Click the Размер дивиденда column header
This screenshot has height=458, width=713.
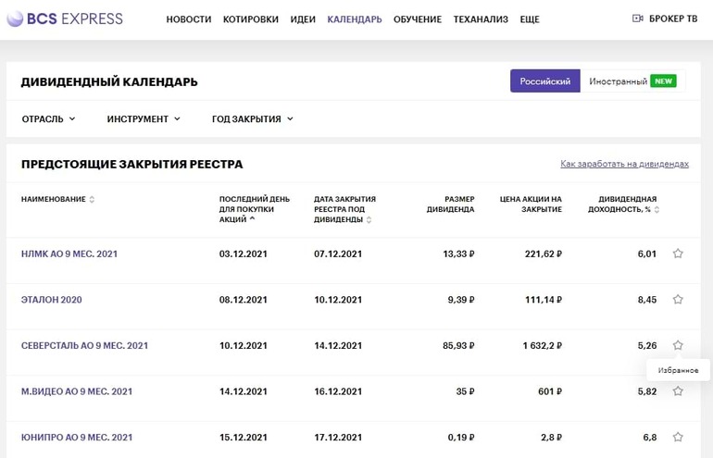point(450,204)
